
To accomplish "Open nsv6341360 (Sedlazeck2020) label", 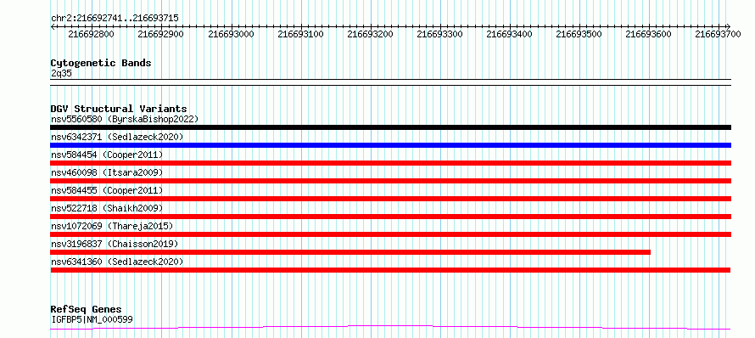I will click(x=117, y=262).
